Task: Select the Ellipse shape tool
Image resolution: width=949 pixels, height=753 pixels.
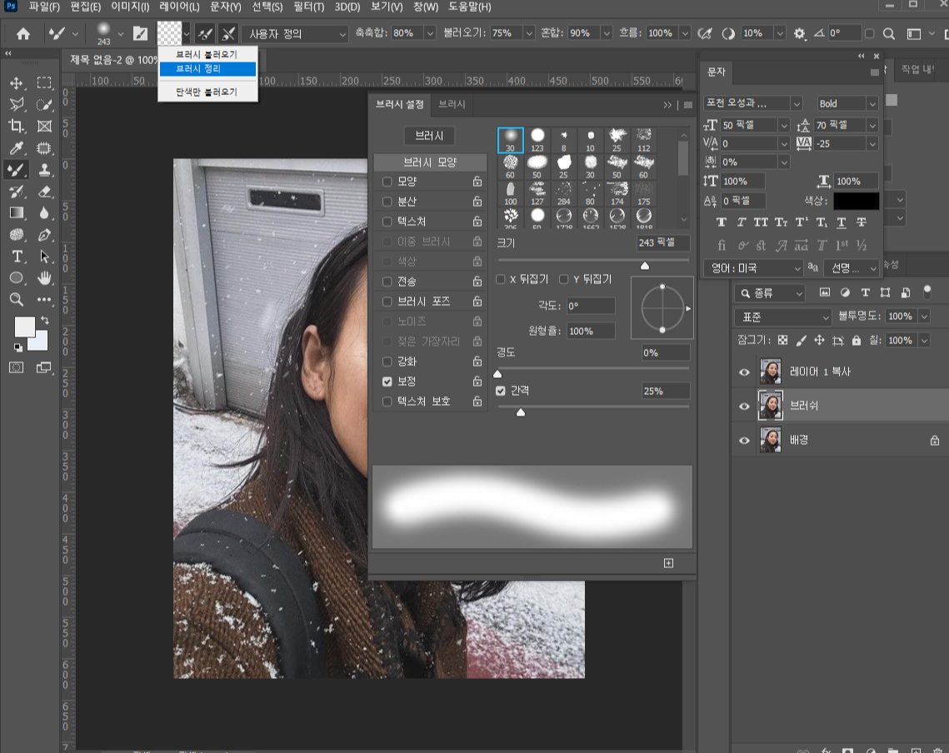Action: (x=17, y=278)
